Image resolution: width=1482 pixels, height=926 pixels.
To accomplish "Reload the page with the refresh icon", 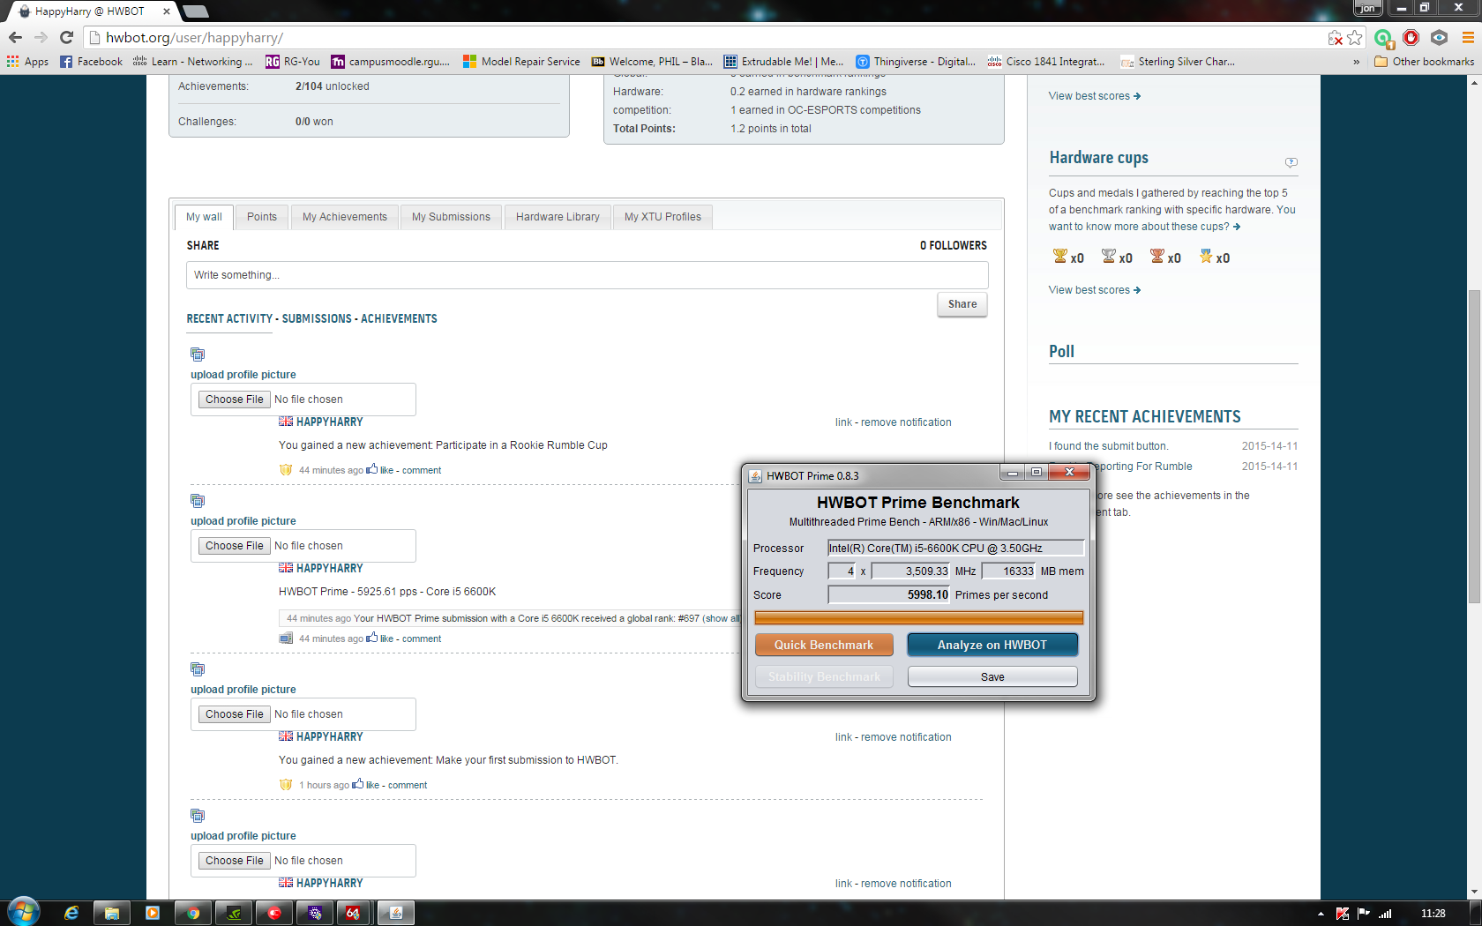I will [x=66, y=37].
